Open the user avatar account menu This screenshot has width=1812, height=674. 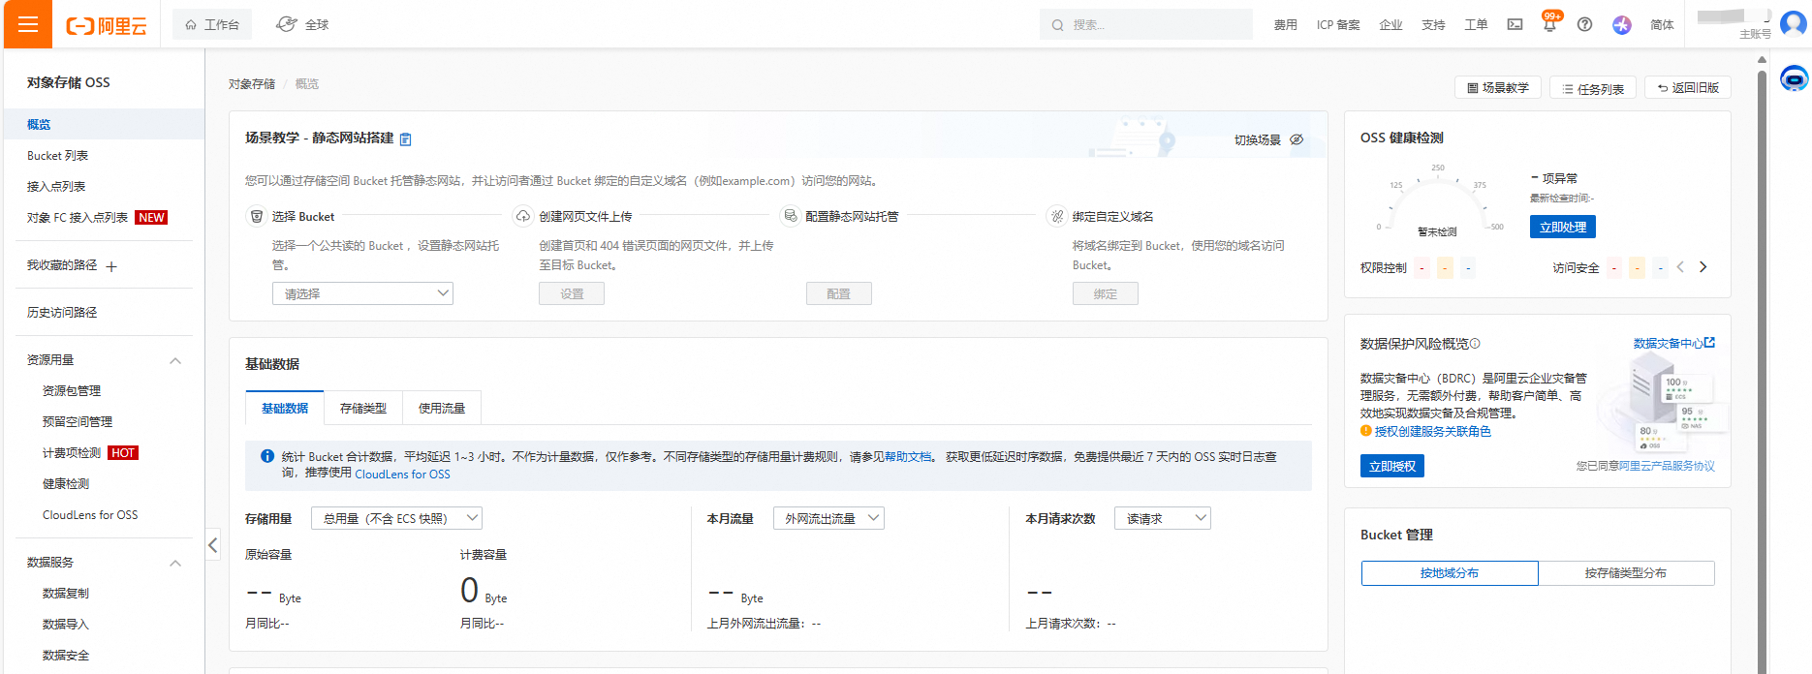(1794, 24)
